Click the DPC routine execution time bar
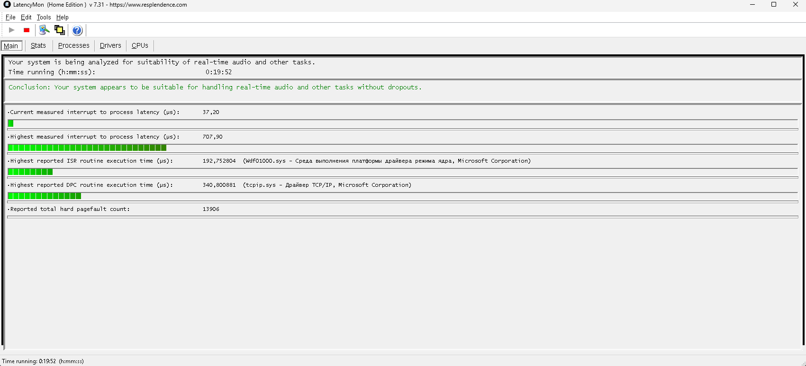The height and width of the screenshot is (366, 806). coord(403,196)
